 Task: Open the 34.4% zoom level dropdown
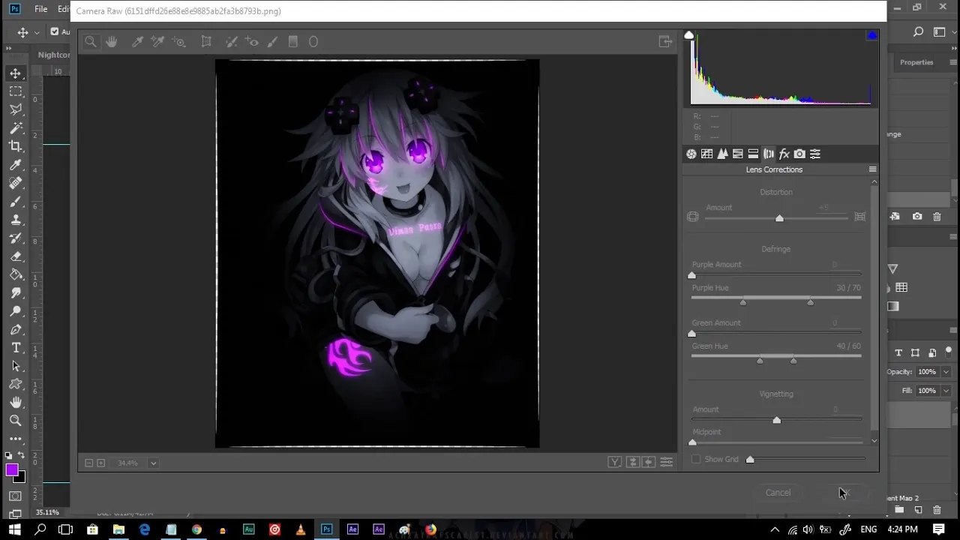153,463
